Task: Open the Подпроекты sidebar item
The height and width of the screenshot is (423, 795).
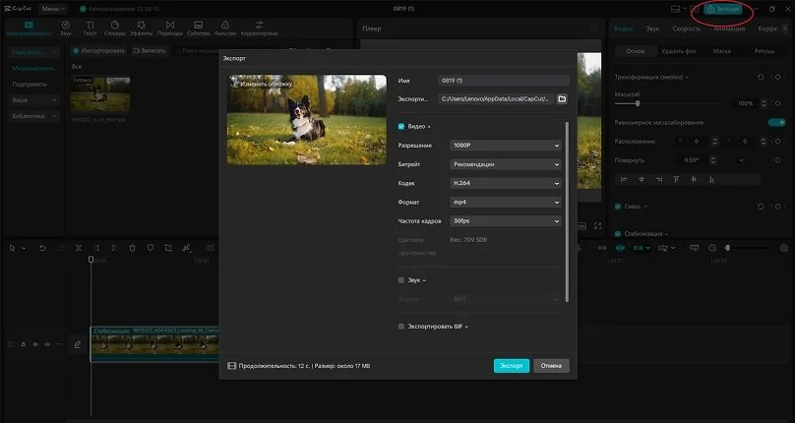Action: [x=30, y=85]
